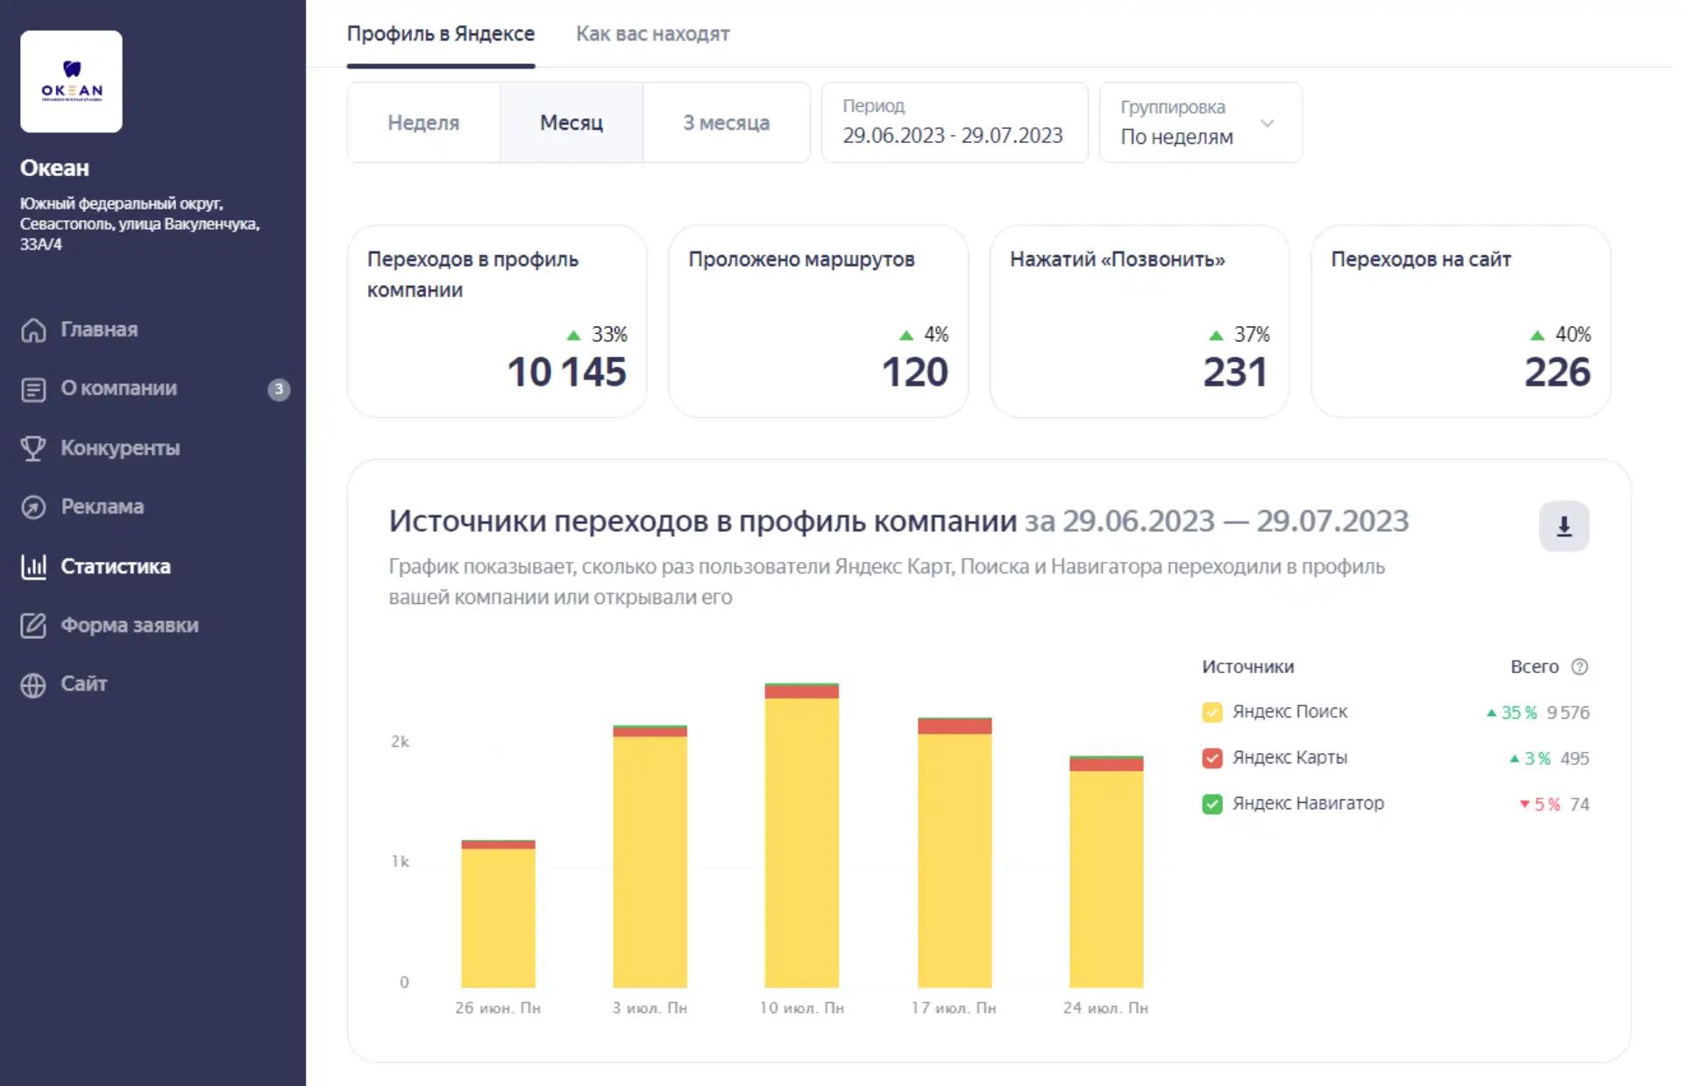
Task: Click the Проложено маршрутов card
Action: [x=818, y=322]
